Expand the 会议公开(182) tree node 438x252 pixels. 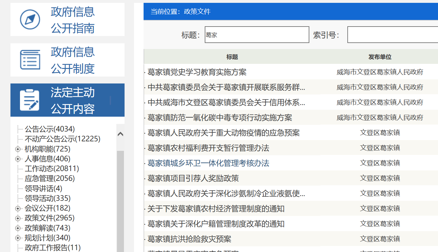click(18, 208)
